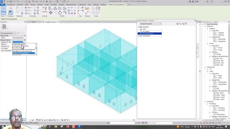The width and height of the screenshot is (230, 129).
Task: Click the Revit home icon in title bar
Action: click(x=1, y=1)
